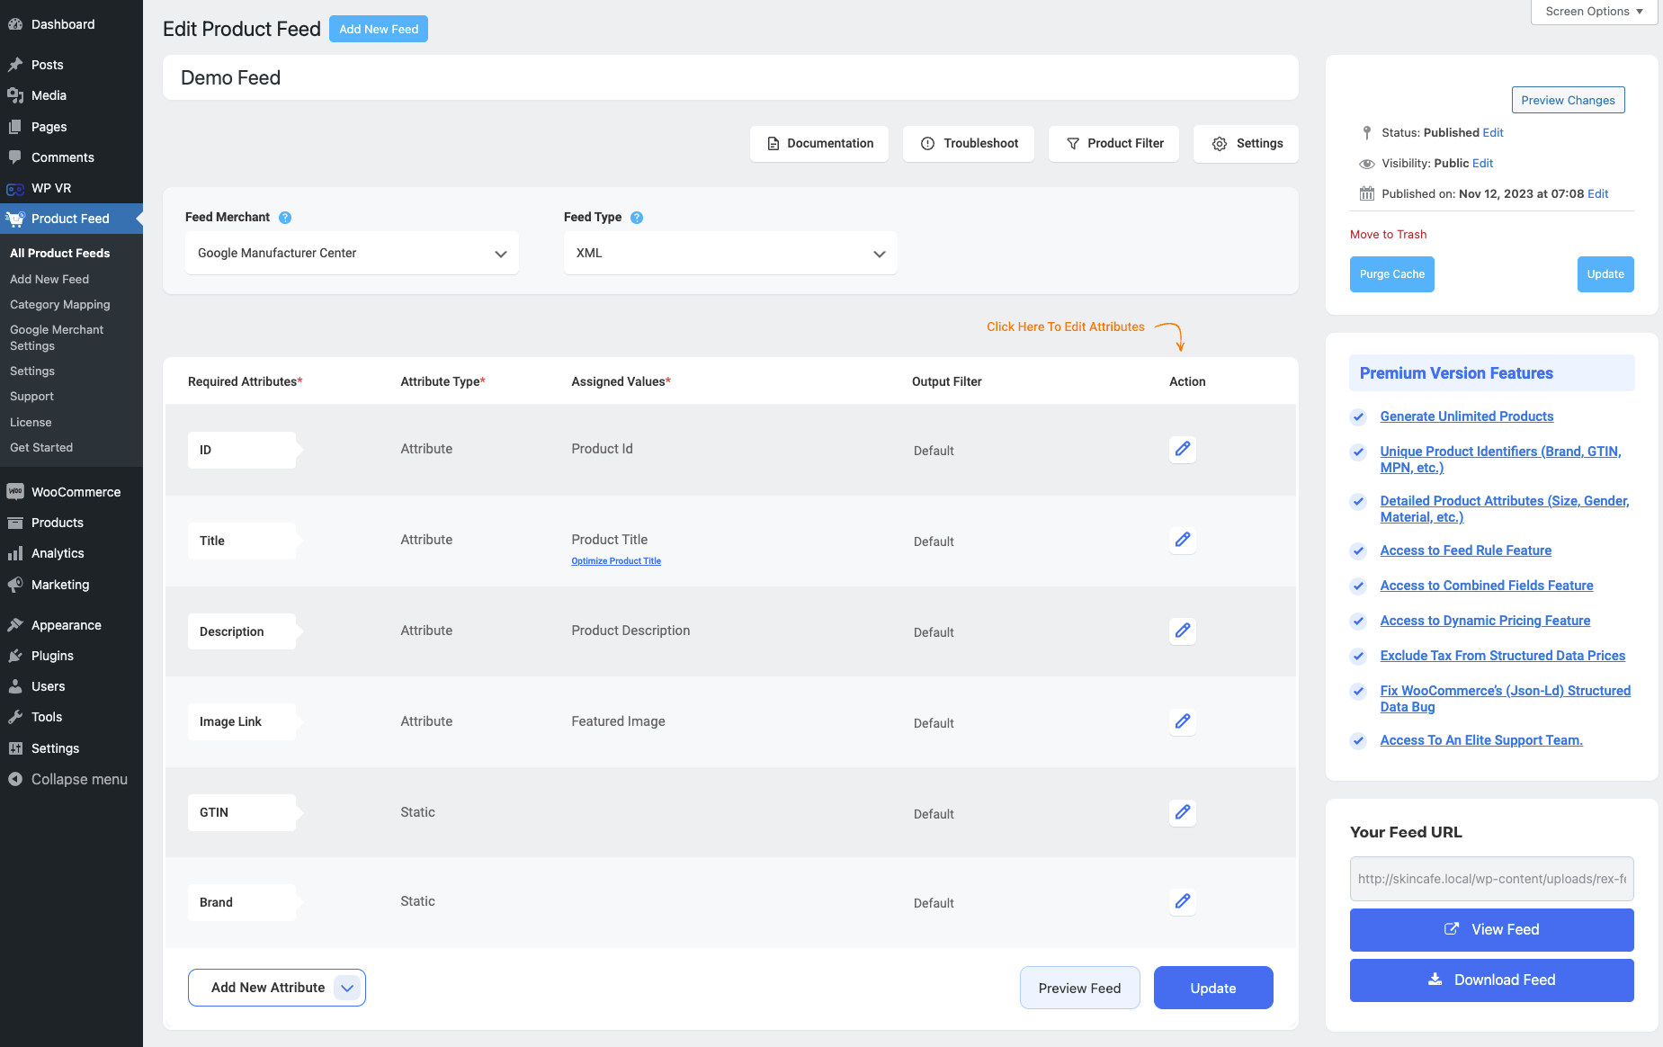Click the Documentation button

pos(819,144)
